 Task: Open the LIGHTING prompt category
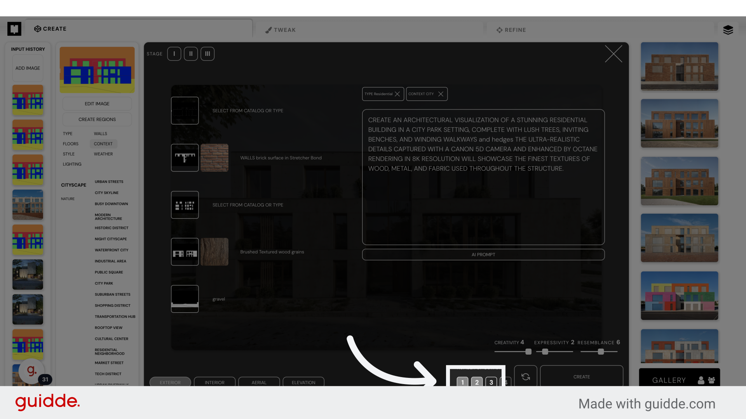point(72,164)
